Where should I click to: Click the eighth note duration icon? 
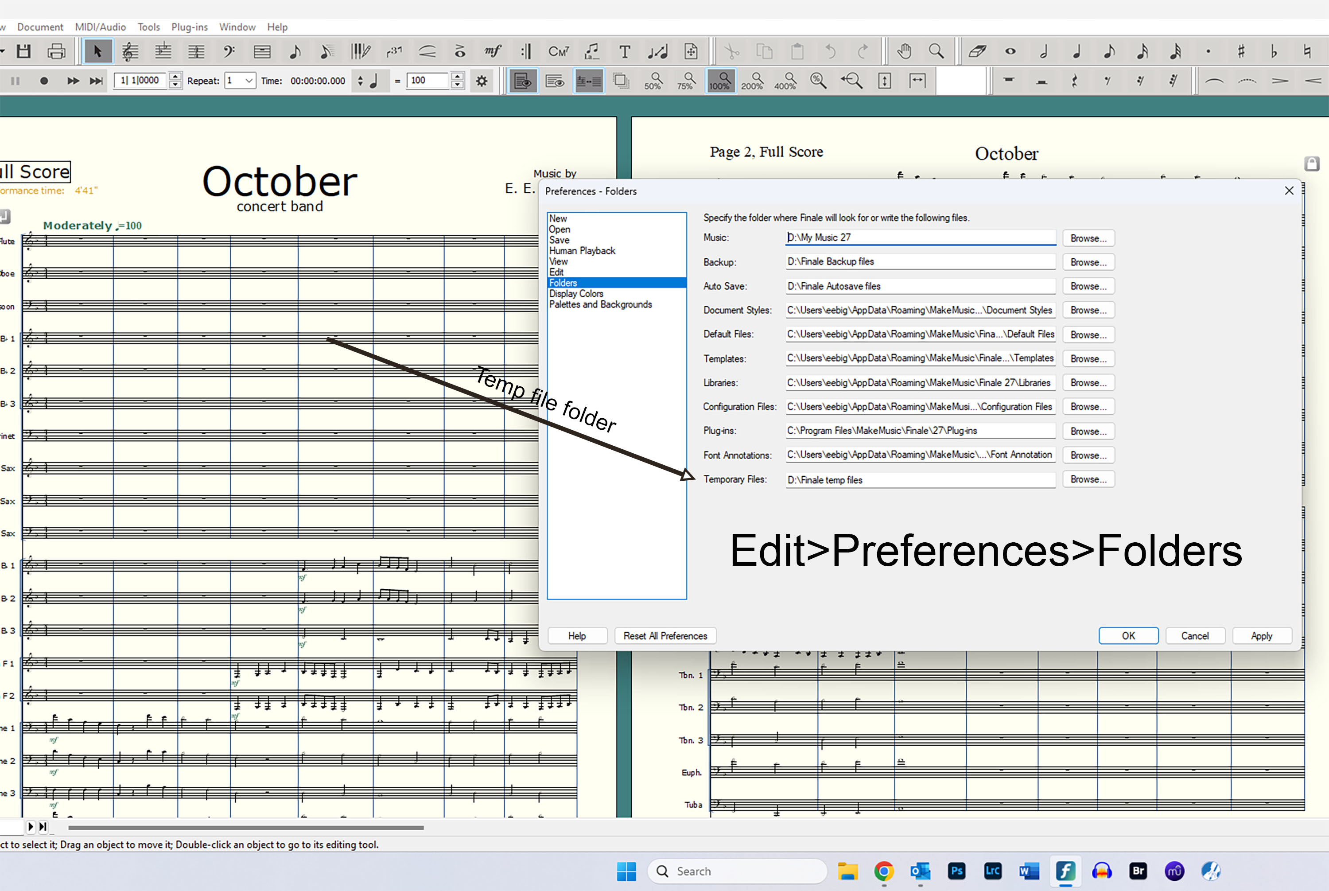pyautogui.click(x=1108, y=52)
